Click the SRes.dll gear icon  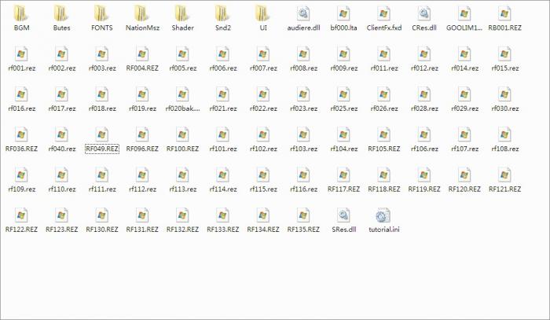click(x=344, y=215)
